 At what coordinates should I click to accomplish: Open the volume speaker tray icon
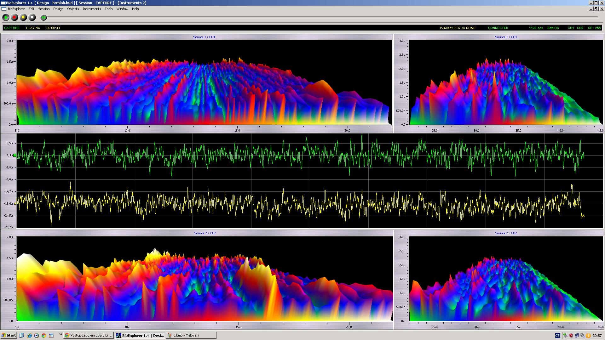[582, 336]
